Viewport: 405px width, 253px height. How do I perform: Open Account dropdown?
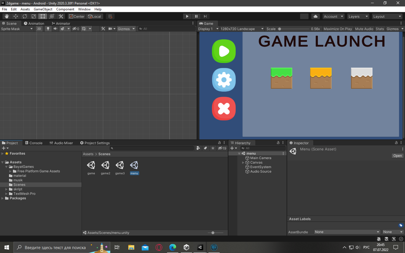(334, 16)
